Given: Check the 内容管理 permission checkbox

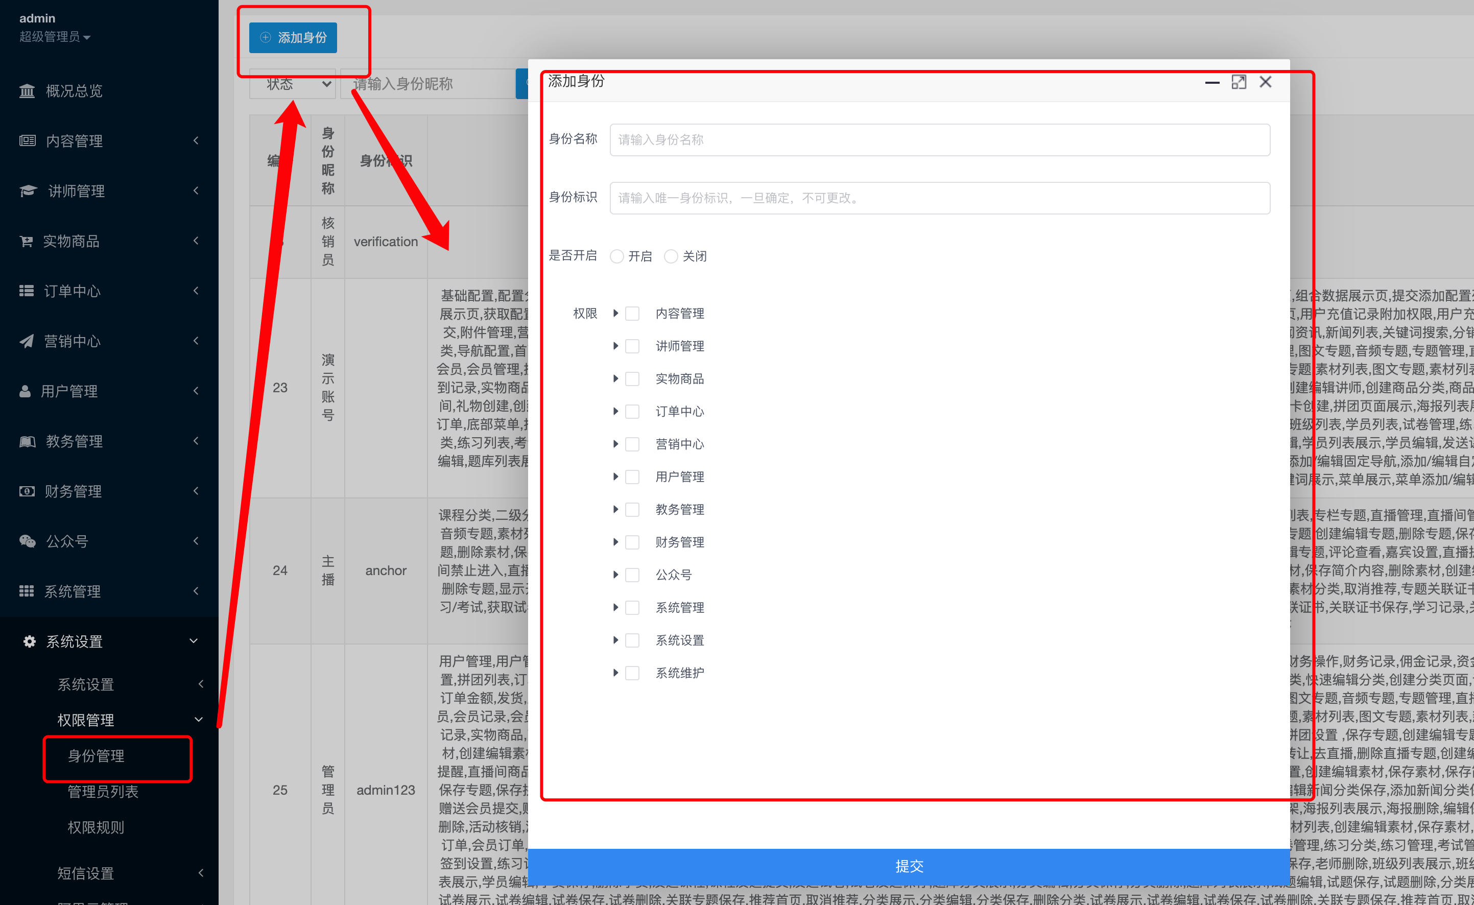Looking at the screenshot, I should click(632, 314).
